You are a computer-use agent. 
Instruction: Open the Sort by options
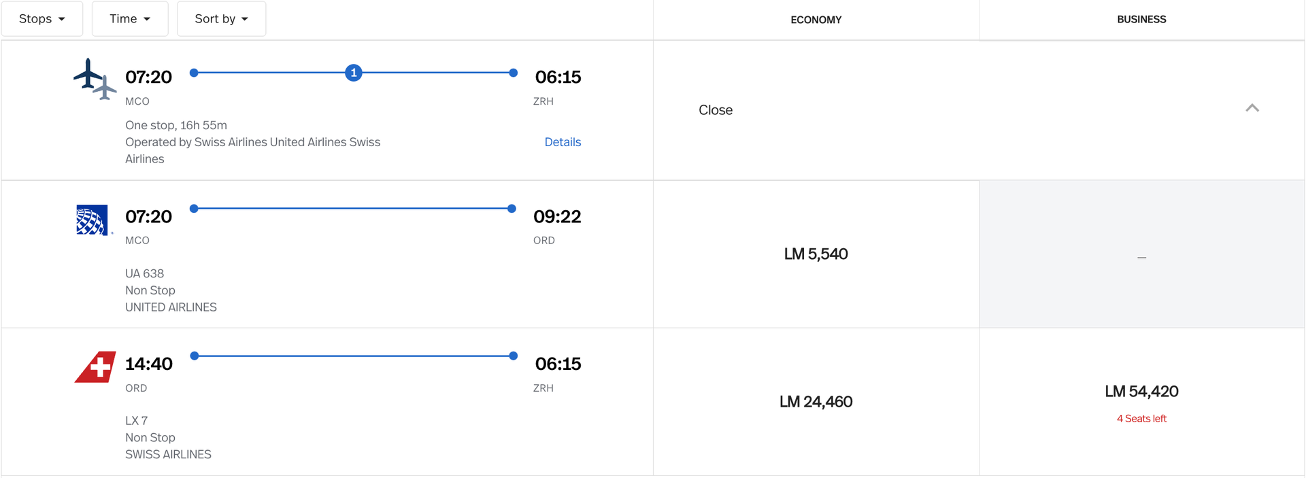pos(221,19)
